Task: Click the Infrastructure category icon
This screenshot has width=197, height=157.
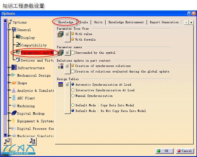Action: click(14, 67)
